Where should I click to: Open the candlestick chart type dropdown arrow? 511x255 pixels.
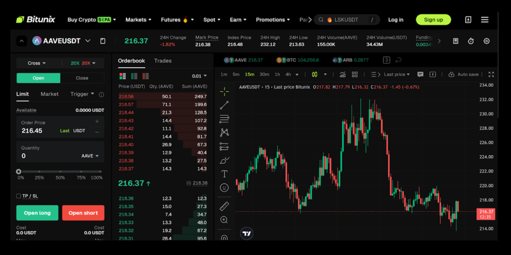tap(325, 75)
